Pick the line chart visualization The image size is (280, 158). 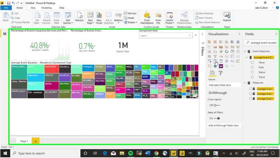(210, 47)
